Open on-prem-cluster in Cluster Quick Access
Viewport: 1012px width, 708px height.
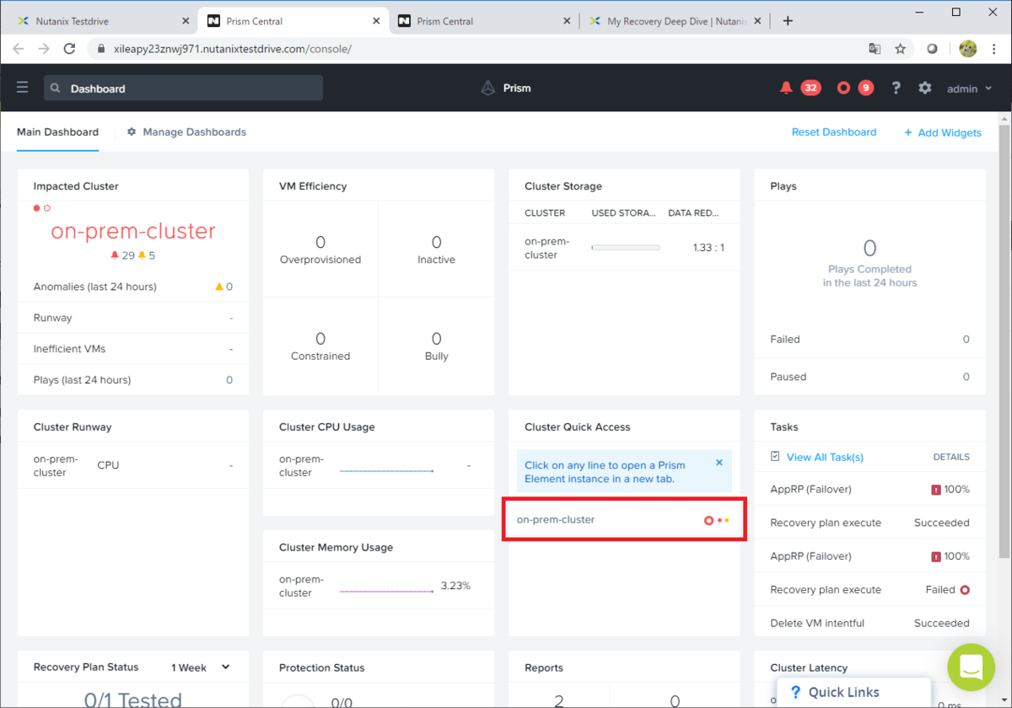[x=624, y=520]
